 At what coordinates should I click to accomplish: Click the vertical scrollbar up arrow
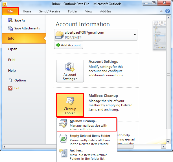pos(168,18)
